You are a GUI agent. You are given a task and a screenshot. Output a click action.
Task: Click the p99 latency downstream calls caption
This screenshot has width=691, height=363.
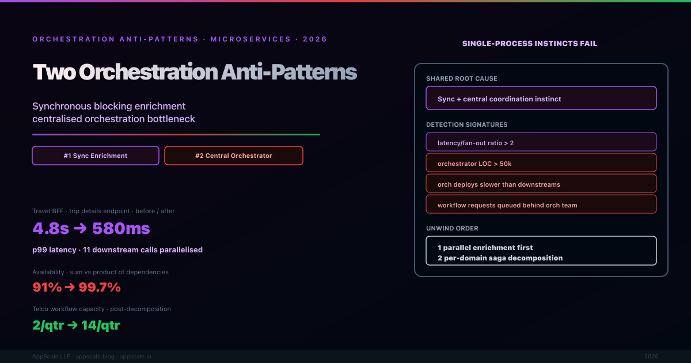click(x=117, y=250)
